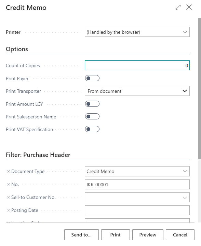Click the Credit Memo title text
The height and width of the screenshot is (246, 201).
pos(26,8)
